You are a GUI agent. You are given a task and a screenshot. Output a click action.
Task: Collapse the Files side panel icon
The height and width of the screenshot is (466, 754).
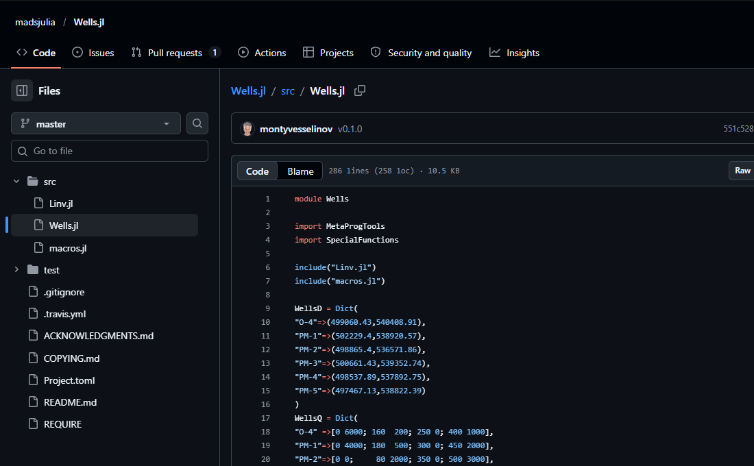22,90
